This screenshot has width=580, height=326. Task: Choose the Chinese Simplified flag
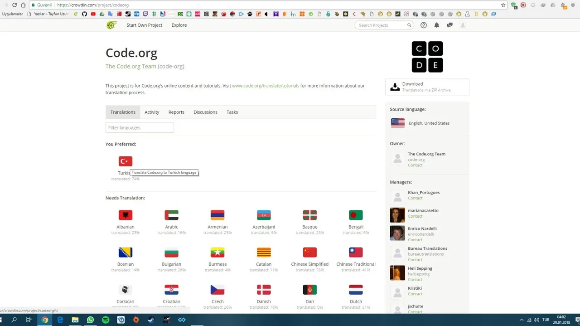[x=310, y=252]
